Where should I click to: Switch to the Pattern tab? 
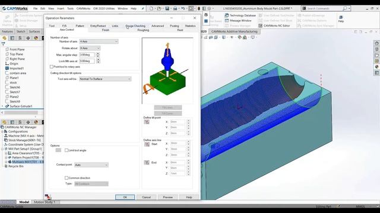coord(80,26)
